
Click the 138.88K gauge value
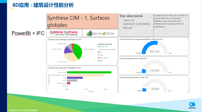point(155,89)
